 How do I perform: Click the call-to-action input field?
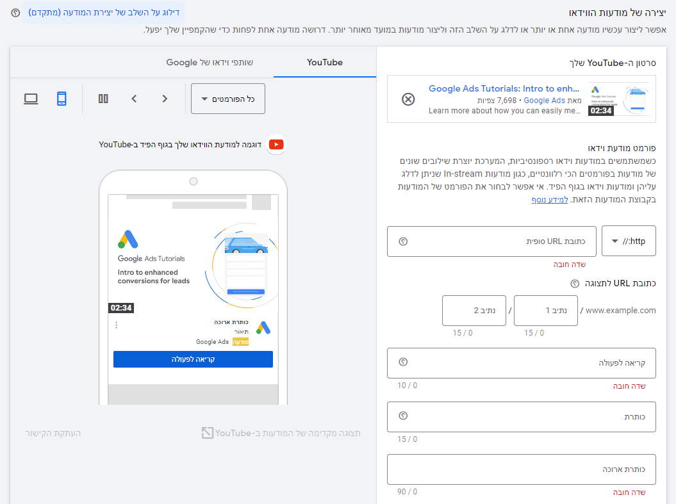coord(522,363)
